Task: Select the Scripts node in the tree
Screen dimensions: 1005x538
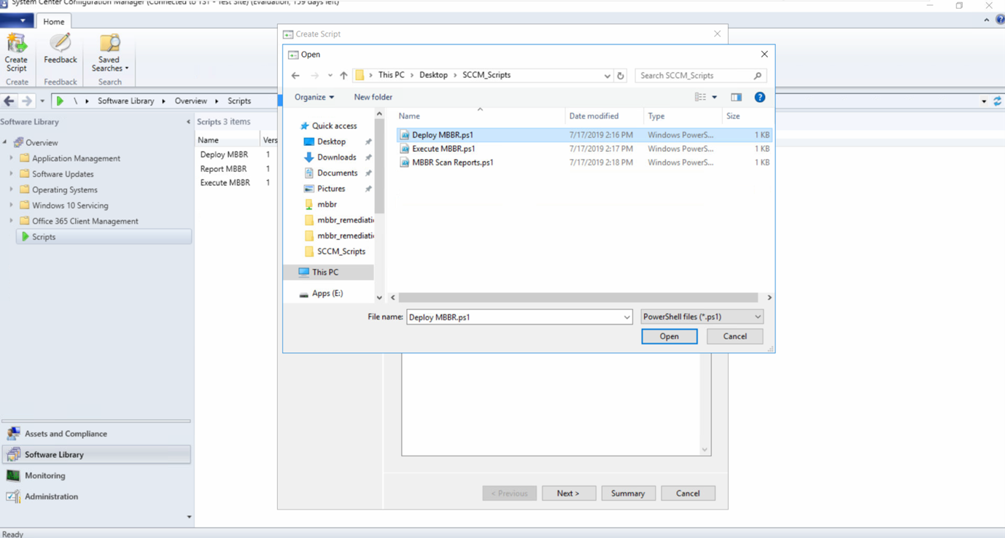Action: tap(104, 237)
